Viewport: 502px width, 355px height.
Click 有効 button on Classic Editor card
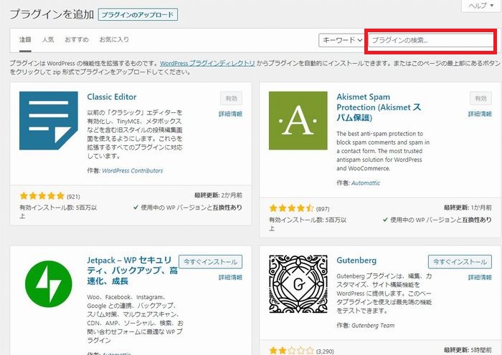pos(231,99)
